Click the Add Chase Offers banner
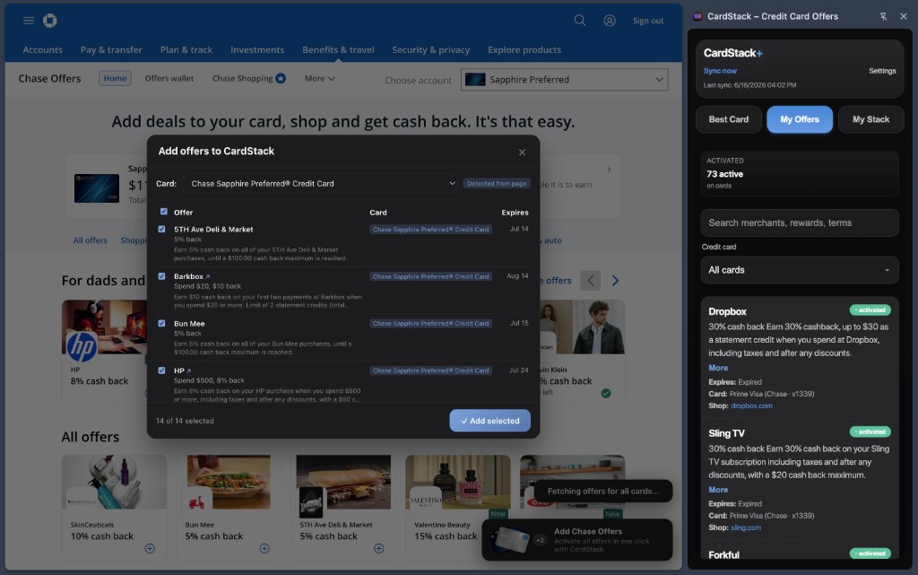Screen dimensions: 918x575 point(577,540)
